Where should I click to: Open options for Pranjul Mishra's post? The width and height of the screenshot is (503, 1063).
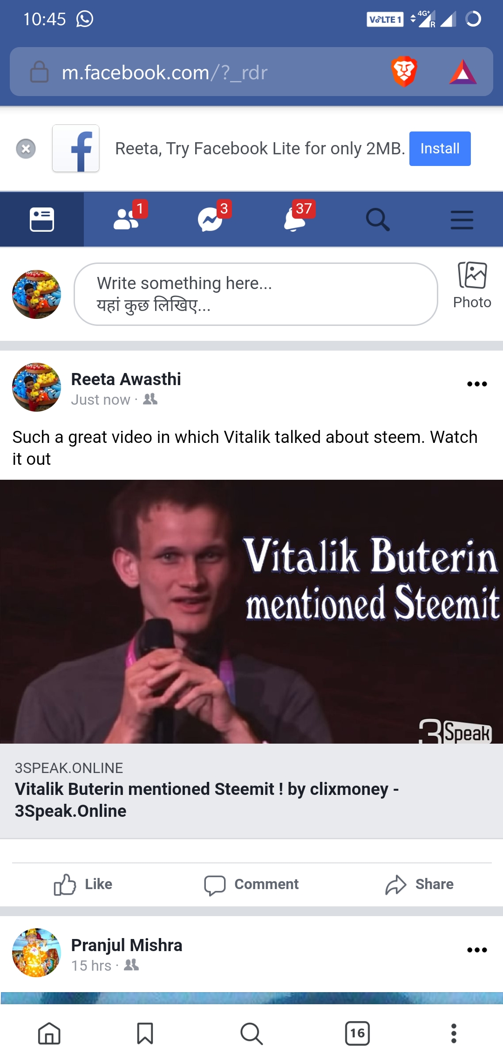[477, 950]
